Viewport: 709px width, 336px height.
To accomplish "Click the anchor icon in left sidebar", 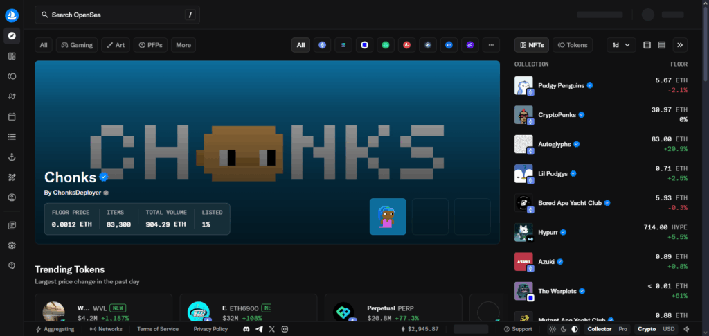I will pyautogui.click(x=12, y=157).
